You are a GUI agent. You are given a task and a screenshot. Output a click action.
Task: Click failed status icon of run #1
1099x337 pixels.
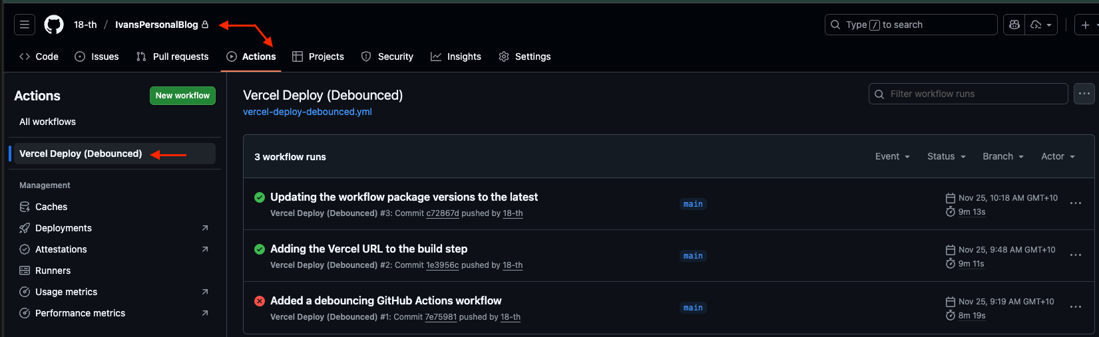coord(260,301)
